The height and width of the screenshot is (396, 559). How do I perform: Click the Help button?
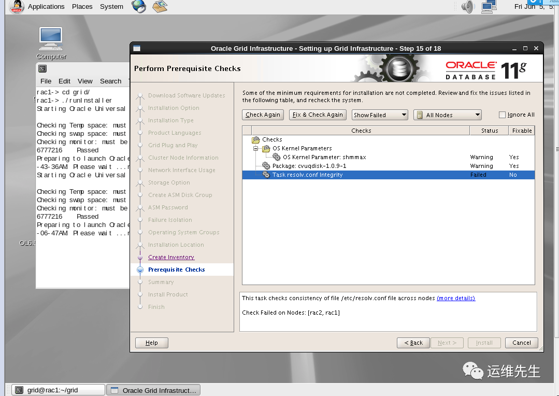151,343
